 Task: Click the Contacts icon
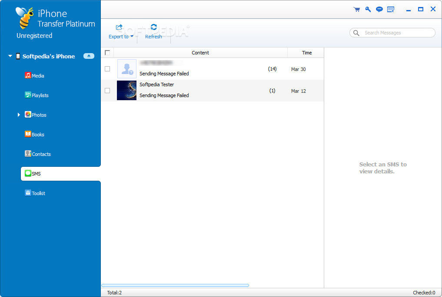pos(28,154)
